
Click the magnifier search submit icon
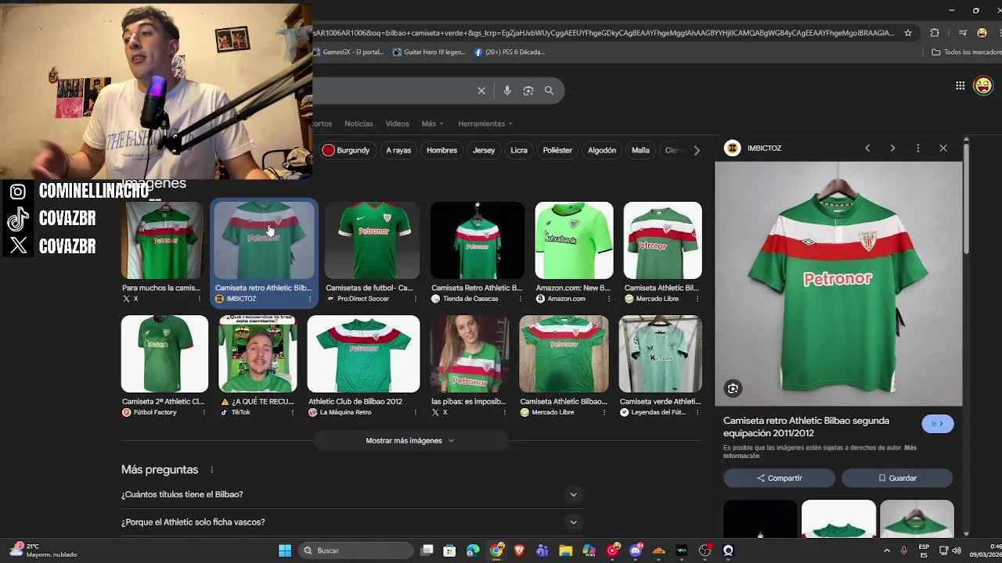point(549,91)
